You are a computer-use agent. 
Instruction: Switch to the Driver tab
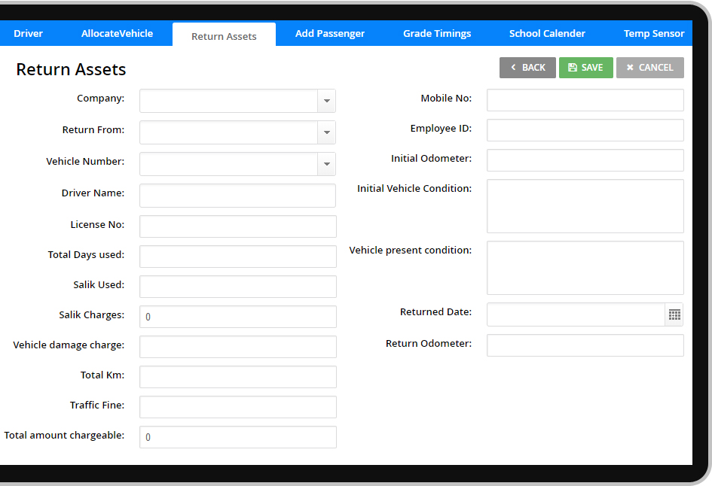tap(28, 33)
